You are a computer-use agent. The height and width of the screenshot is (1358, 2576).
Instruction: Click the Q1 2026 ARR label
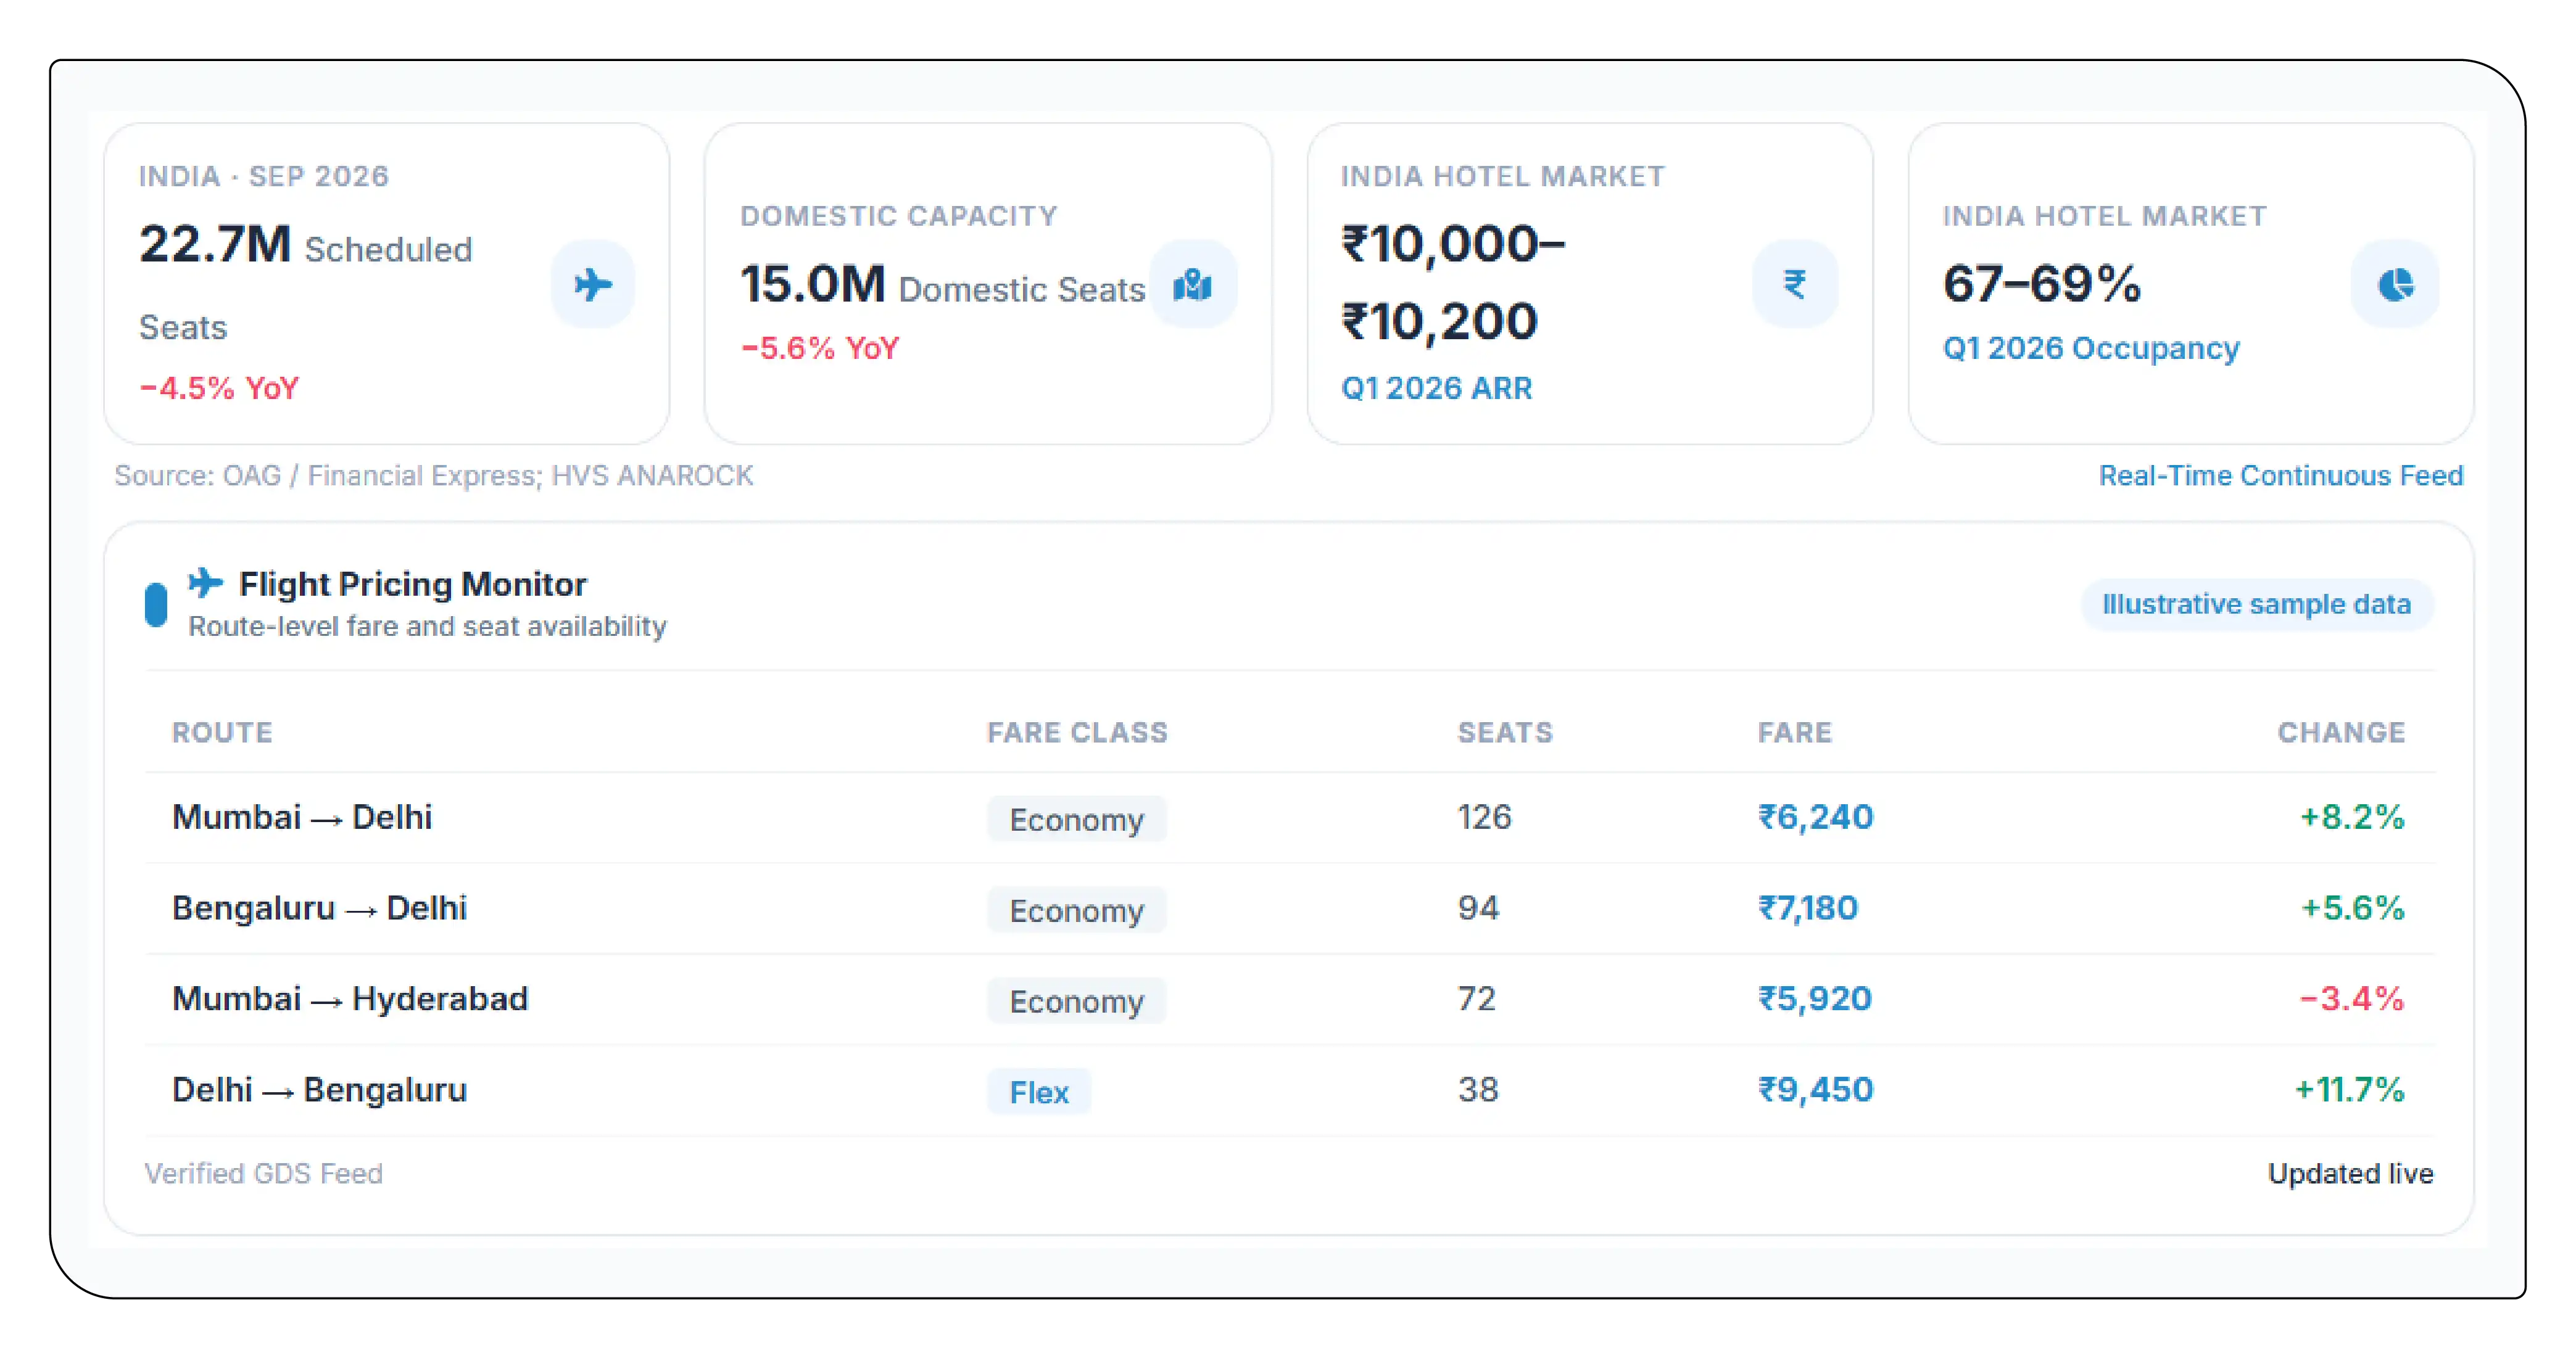[1436, 389]
